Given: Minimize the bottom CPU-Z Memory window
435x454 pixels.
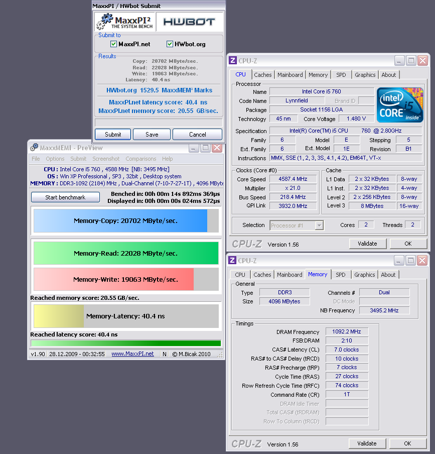Looking at the screenshot, I should coord(398,261).
